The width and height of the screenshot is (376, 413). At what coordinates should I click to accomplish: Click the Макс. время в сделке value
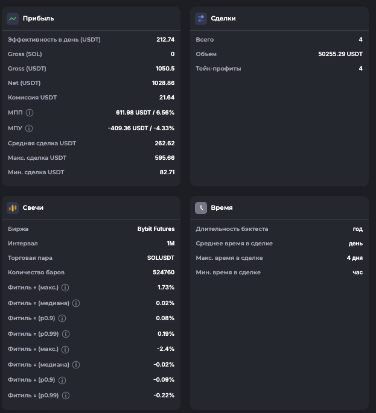(354, 258)
